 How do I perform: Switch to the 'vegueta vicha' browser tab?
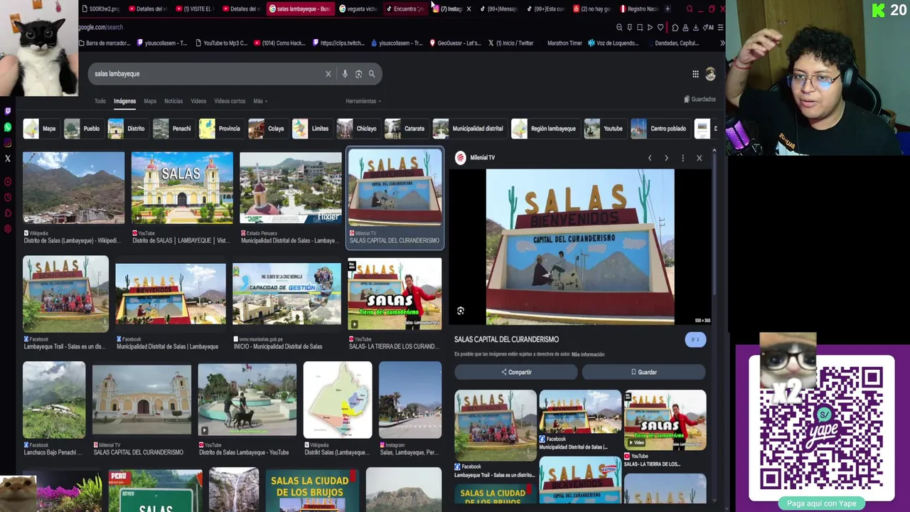pyautogui.click(x=358, y=9)
